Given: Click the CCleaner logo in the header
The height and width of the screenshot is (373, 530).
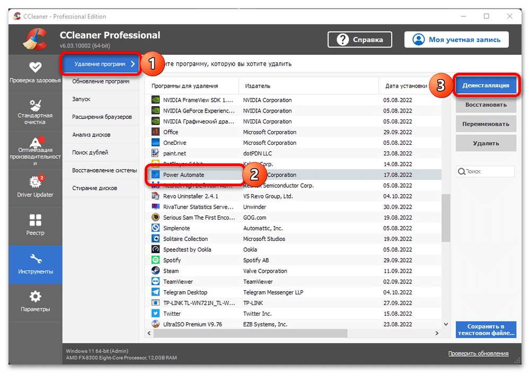Looking at the screenshot, I should click(35, 40).
